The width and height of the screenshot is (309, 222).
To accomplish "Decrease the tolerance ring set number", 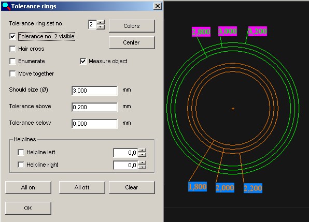I will pyautogui.click(x=101, y=27).
